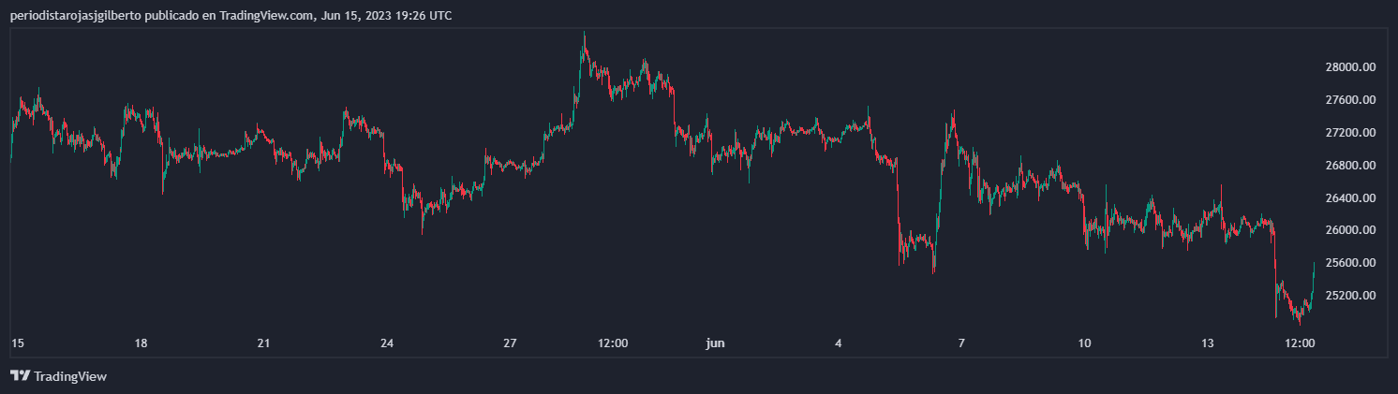
Task: Select the 28000.00 price axis label
Action: pos(1349,67)
